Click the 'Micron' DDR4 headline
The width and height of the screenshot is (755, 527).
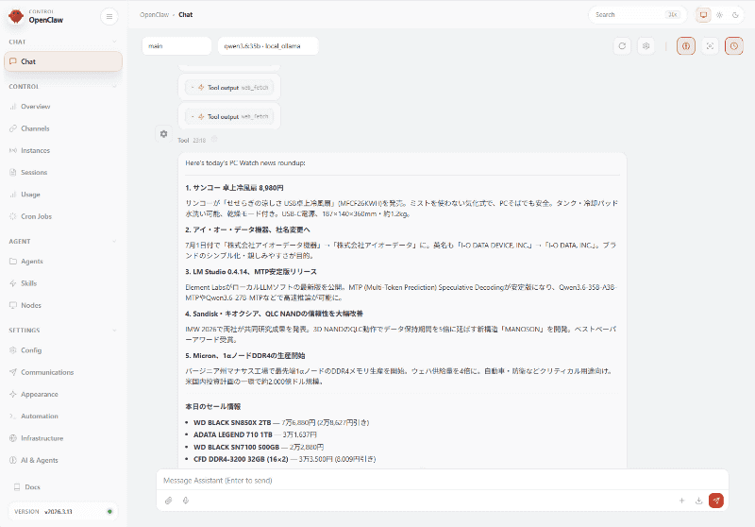pyautogui.click(x=245, y=355)
